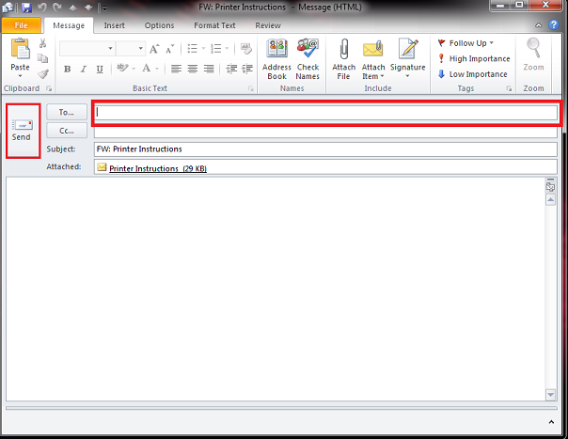Viewport: 568px width, 439px height.
Task: Open the Address Book
Action: coord(276,59)
